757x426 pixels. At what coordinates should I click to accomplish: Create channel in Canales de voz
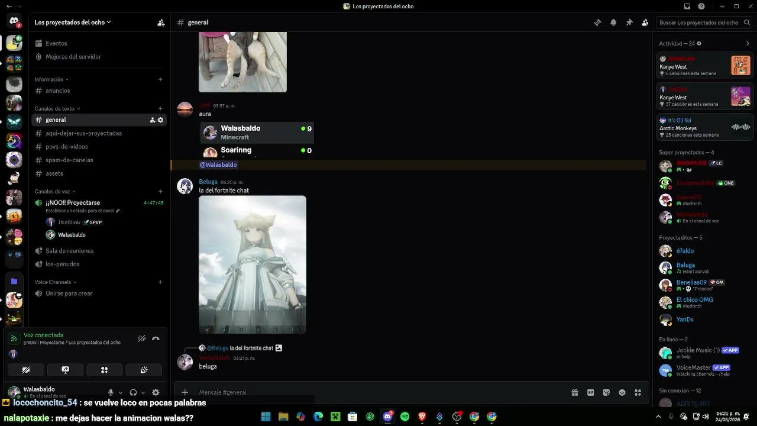(x=160, y=192)
